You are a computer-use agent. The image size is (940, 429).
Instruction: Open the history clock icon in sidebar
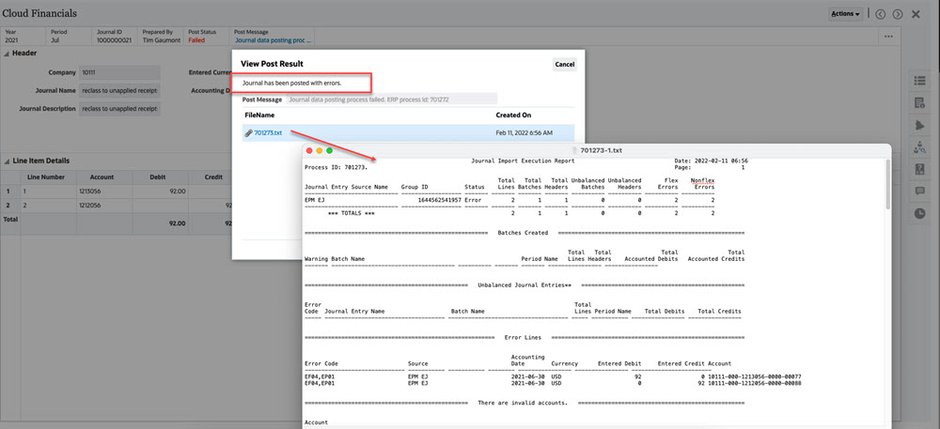919,213
